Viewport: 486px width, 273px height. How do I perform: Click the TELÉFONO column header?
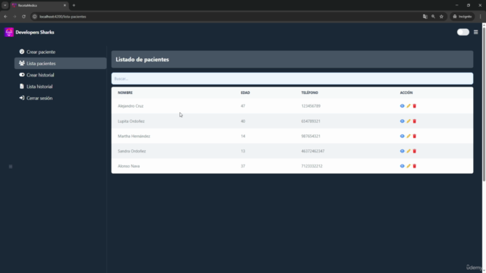pos(310,93)
